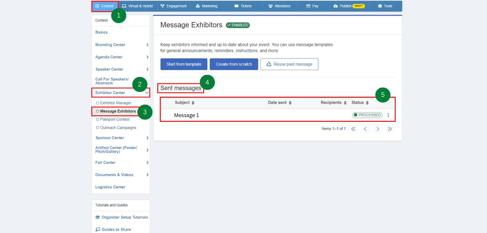Open the Engagement tab
This screenshot has width=487, height=233.
(174, 6)
